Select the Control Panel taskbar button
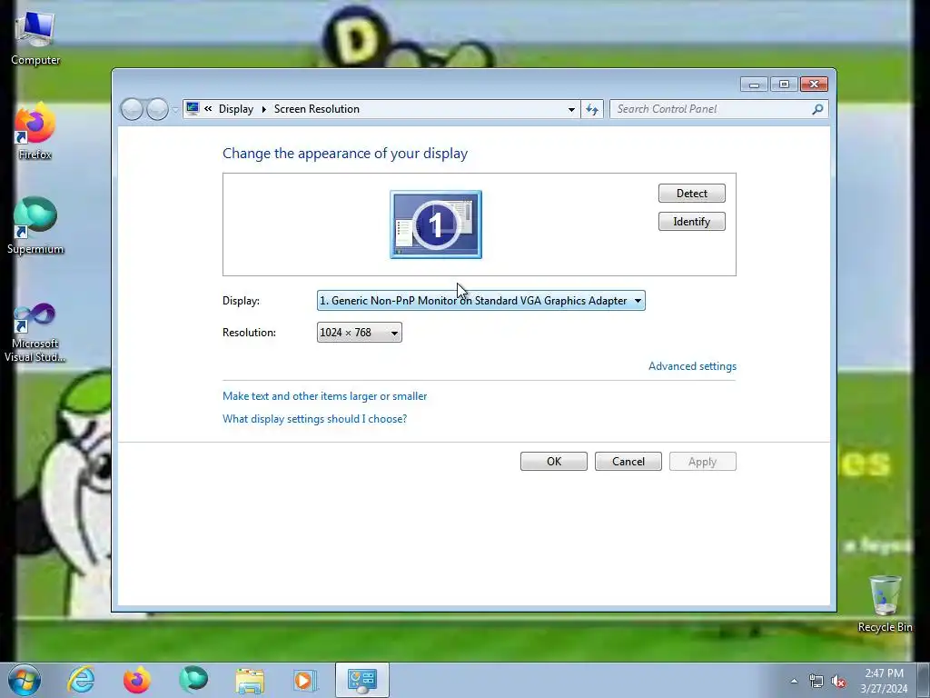This screenshot has width=930, height=698. [361, 680]
